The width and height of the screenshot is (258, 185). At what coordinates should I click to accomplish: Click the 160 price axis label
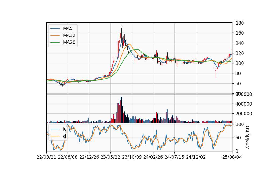coord(239,33)
